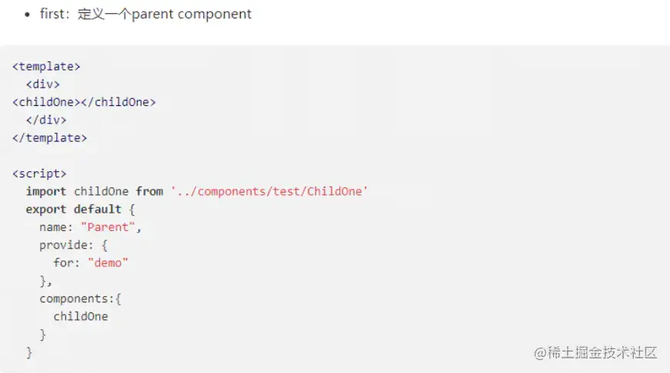Screen dimensions: 670x373
Task: Click childOne inside components block
Action: [x=80, y=317]
